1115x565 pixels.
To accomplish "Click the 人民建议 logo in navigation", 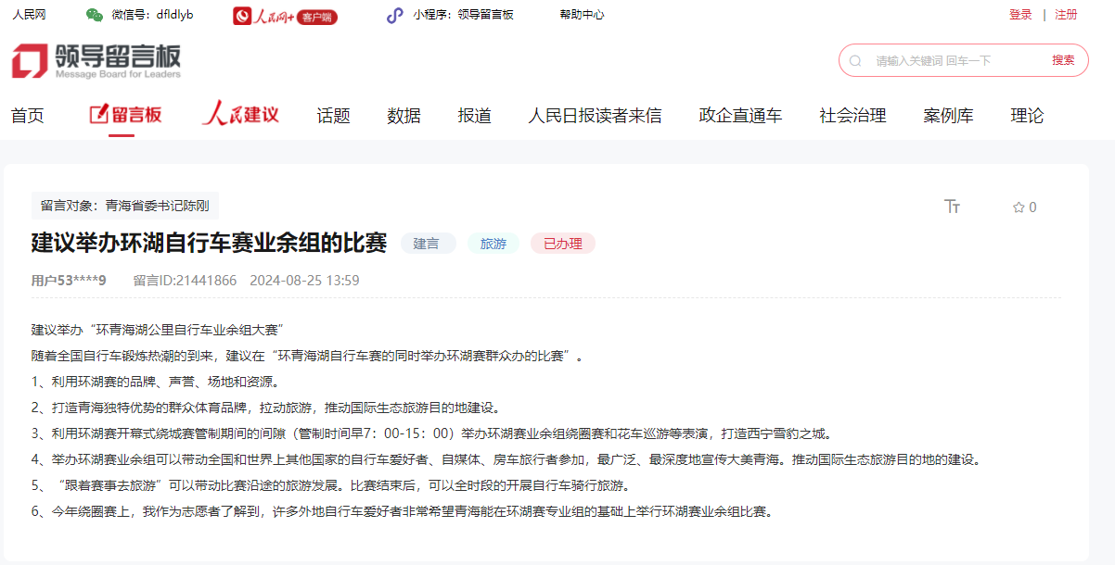I will point(240,115).
